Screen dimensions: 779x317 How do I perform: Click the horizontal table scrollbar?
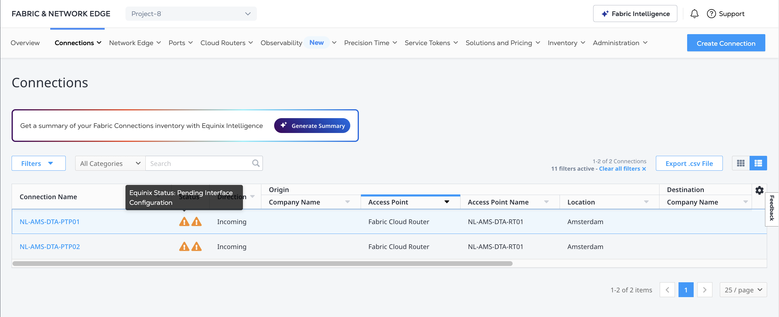262,264
